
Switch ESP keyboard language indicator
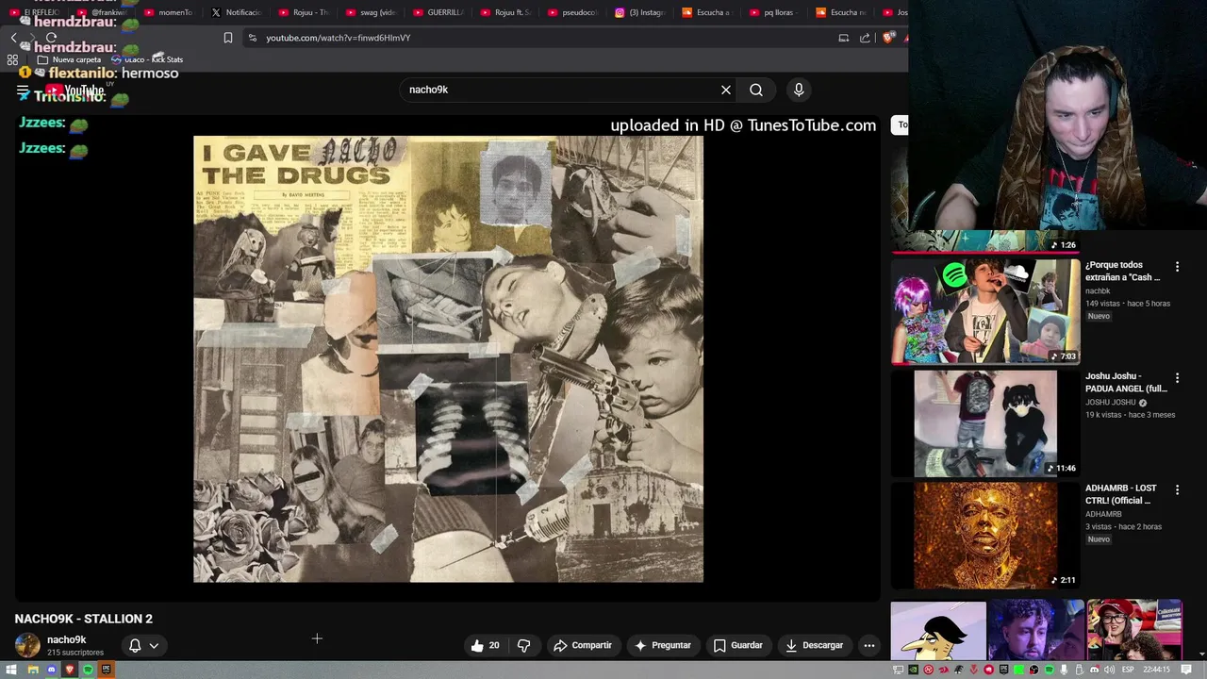tap(1128, 670)
